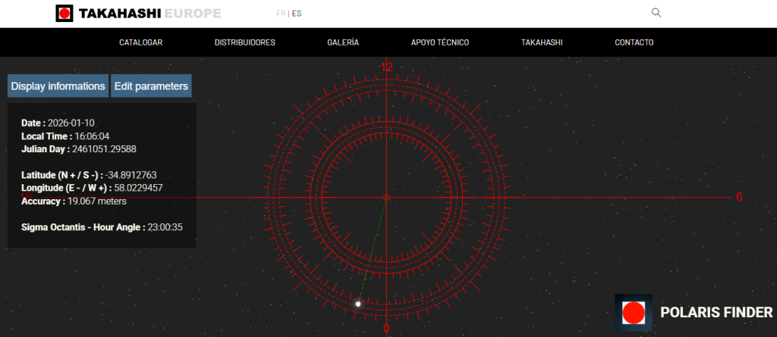Screen dimensions: 777x337
Task: Click the date value 2026-01-10
Action: click(71, 123)
